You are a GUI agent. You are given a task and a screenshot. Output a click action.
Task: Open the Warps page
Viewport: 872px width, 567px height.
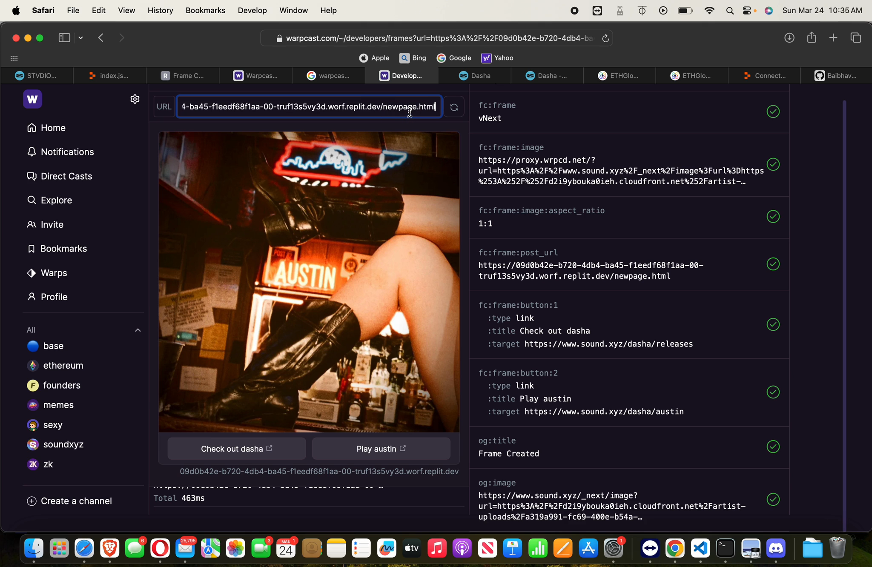[47, 273]
